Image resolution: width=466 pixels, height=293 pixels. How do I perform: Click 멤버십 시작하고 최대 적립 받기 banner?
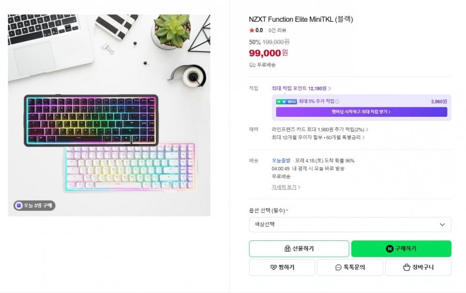tap(361, 112)
